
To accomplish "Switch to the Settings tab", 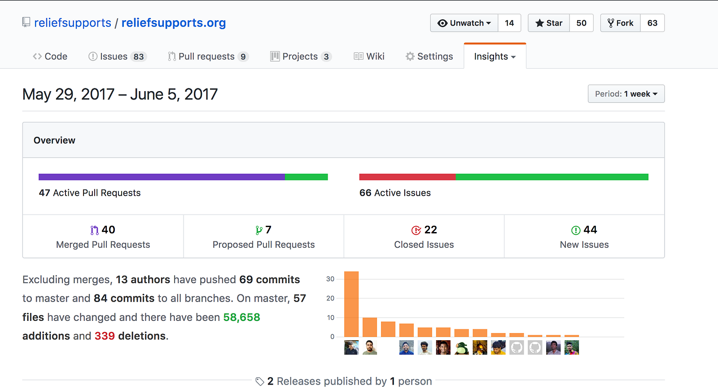I will (429, 57).
